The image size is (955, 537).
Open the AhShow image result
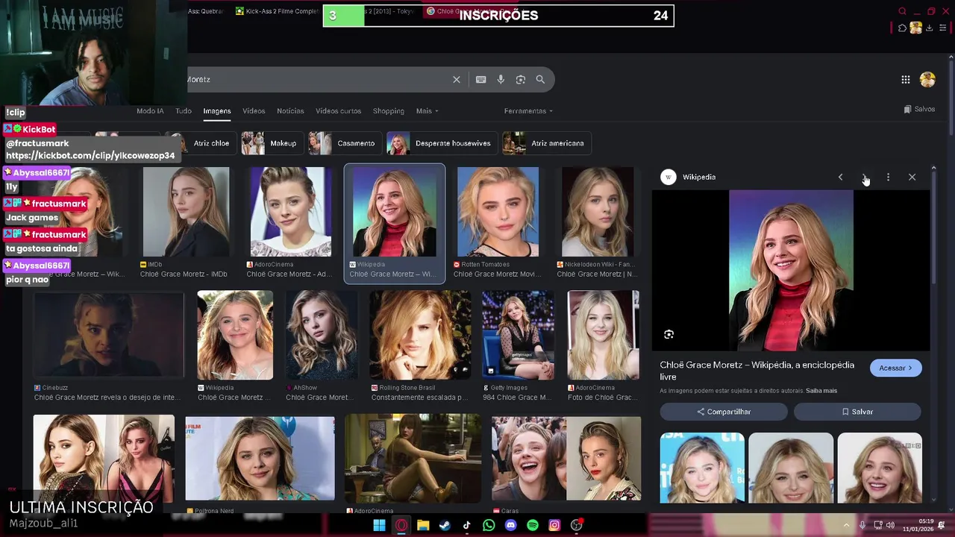[321, 336]
